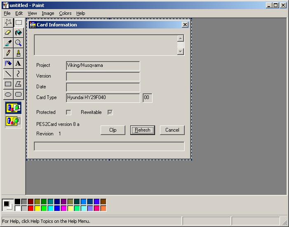Choose the straight Line tool

tap(8, 74)
